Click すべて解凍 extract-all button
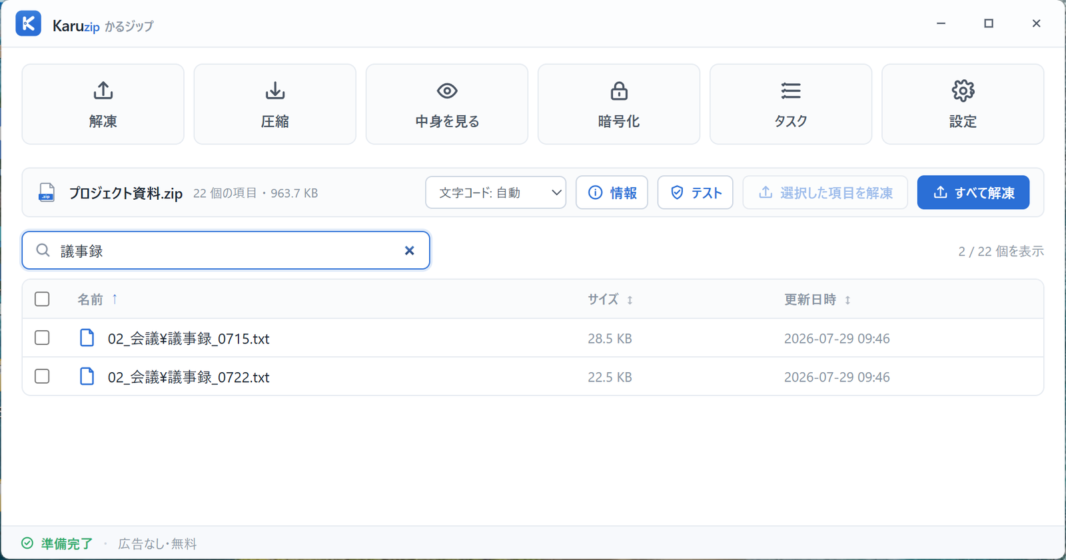This screenshot has width=1066, height=560. coord(973,192)
